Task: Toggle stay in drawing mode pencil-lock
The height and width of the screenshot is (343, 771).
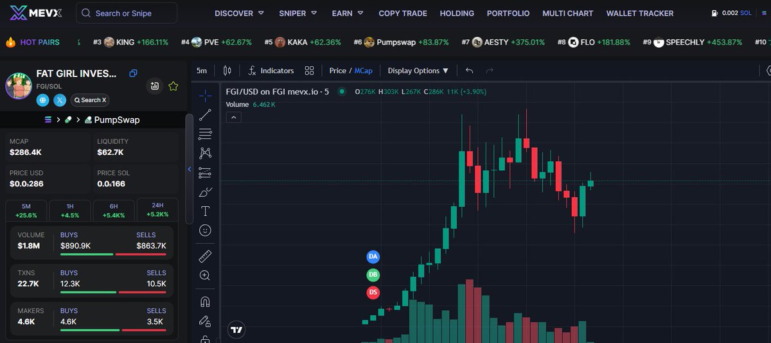Action: [x=205, y=321]
